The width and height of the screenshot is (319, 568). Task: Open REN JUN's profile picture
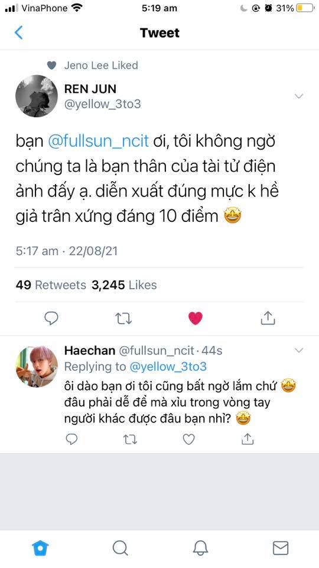click(x=37, y=96)
